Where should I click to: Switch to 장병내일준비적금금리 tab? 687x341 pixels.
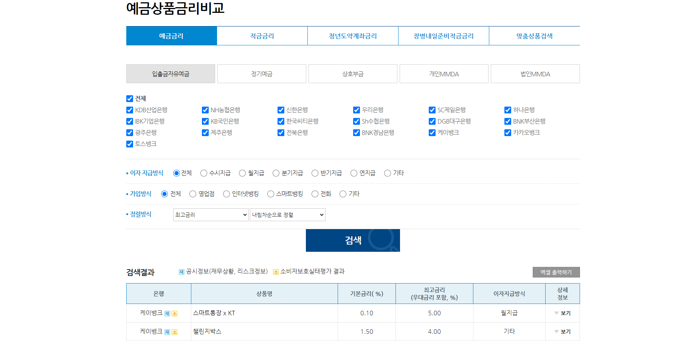[x=444, y=36]
